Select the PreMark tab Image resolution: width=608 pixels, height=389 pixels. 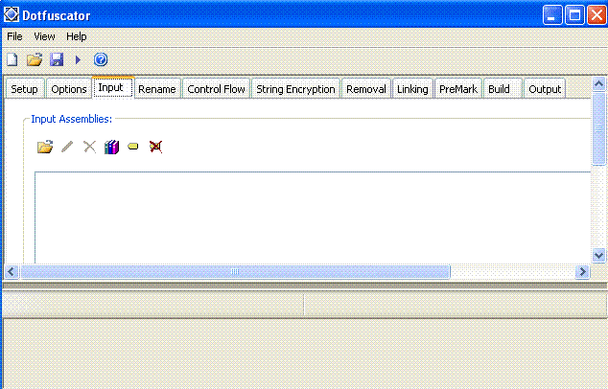[458, 89]
